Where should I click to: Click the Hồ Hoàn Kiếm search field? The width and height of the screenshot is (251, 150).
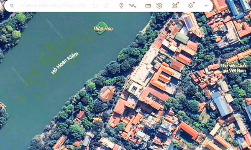pyautogui.click(x=53, y=6)
